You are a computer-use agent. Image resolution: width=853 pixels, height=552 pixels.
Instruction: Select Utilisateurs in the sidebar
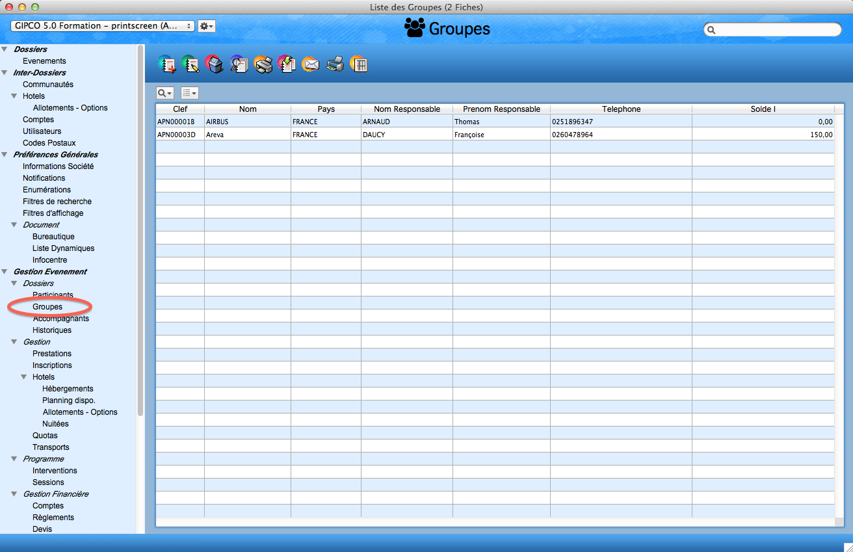42,131
